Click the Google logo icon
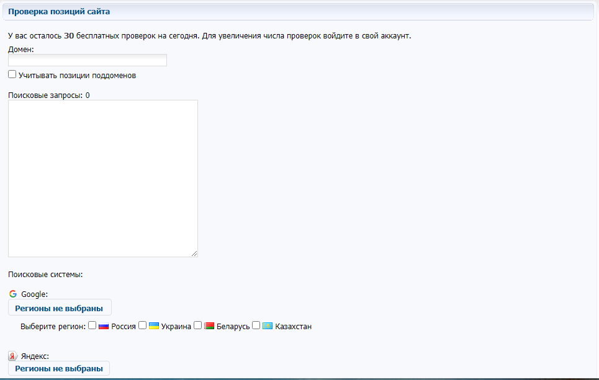 pos(13,294)
